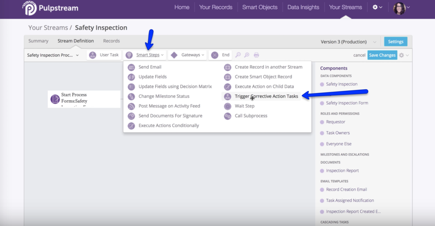Screen dimensions: 435x226
Task: Add a User Task step
Action: coord(104,55)
